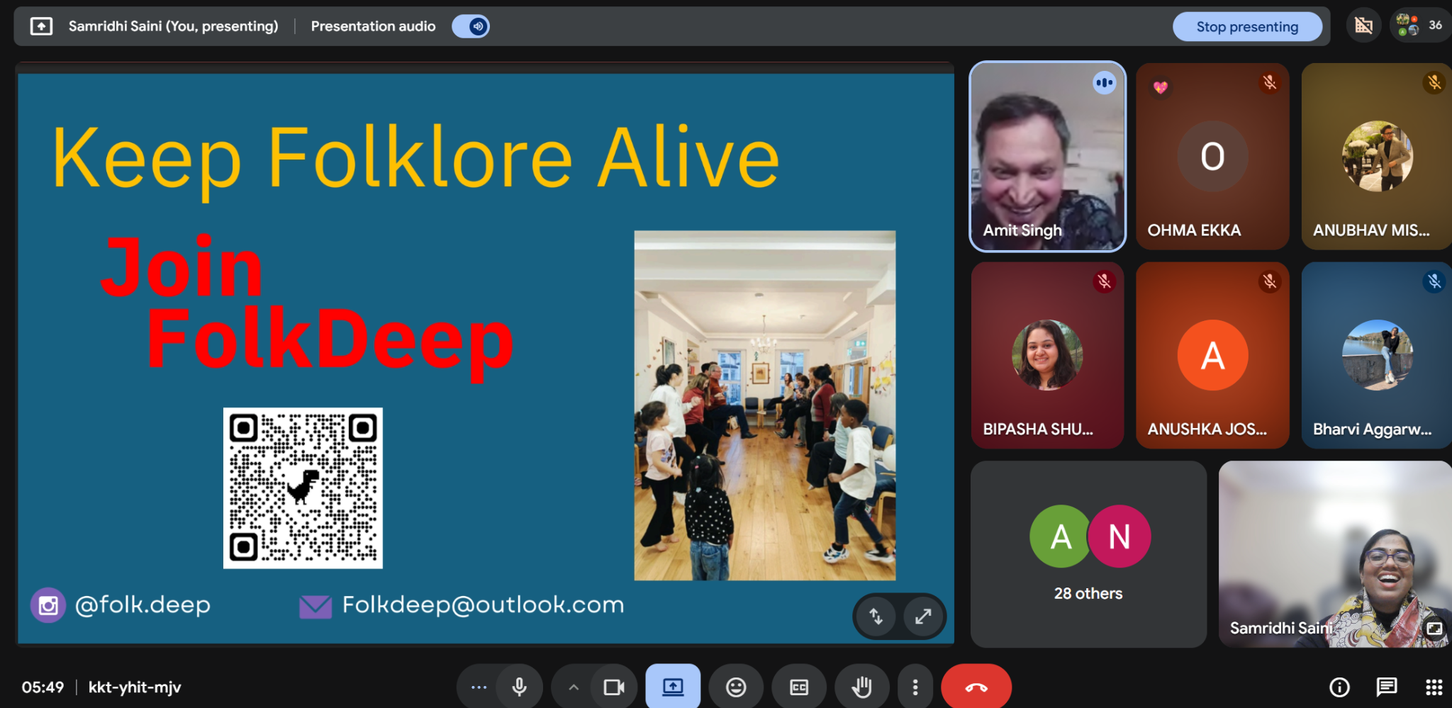Click muted mic icon on Bharvi Aggarw tile
The width and height of the screenshot is (1452, 708).
(1434, 281)
